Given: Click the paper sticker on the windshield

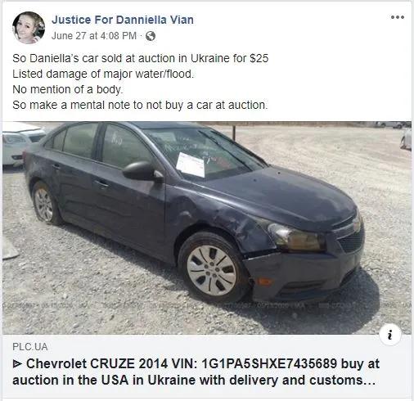Looking at the screenshot, I should click(191, 164).
